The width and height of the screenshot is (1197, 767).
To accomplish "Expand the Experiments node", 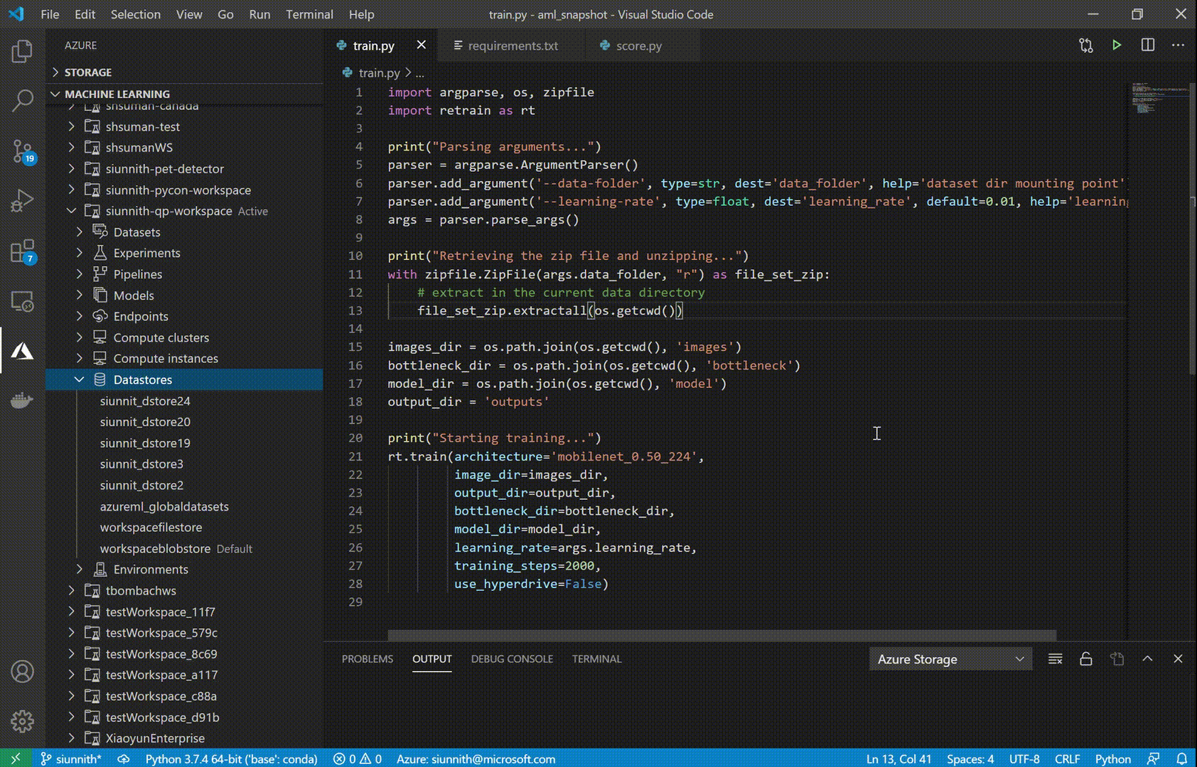I will [80, 253].
